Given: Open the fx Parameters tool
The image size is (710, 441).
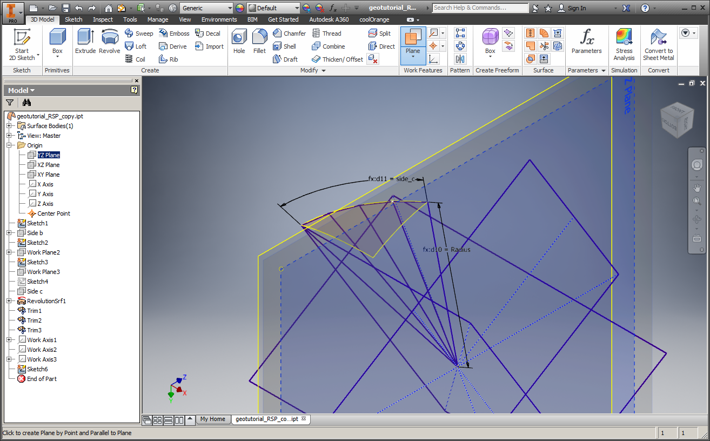Looking at the screenshot, I should pos(587,41).
